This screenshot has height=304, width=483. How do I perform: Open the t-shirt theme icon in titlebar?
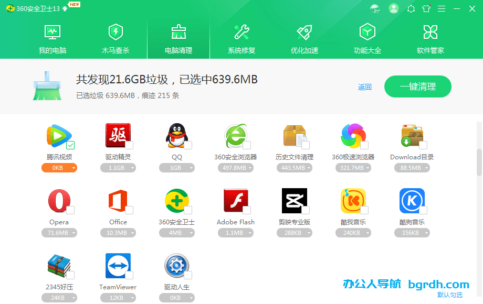point(426,8)
